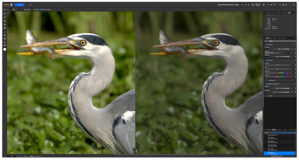Click the white colour swatch in left toolbar

tap(5, 49)
